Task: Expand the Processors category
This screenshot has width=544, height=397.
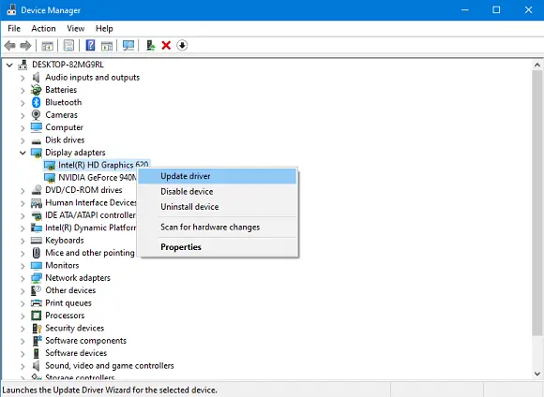Action: pos(23,316)
